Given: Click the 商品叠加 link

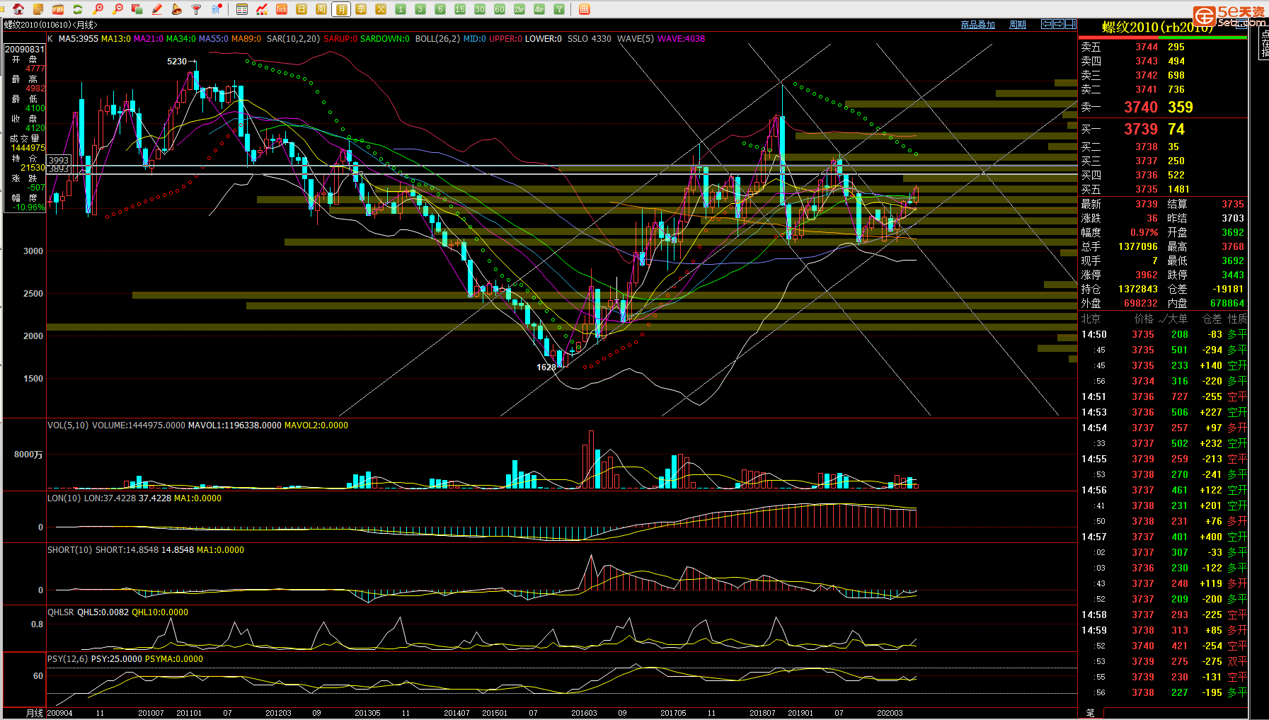Looking at the screenshot, I should coord(978,25).
